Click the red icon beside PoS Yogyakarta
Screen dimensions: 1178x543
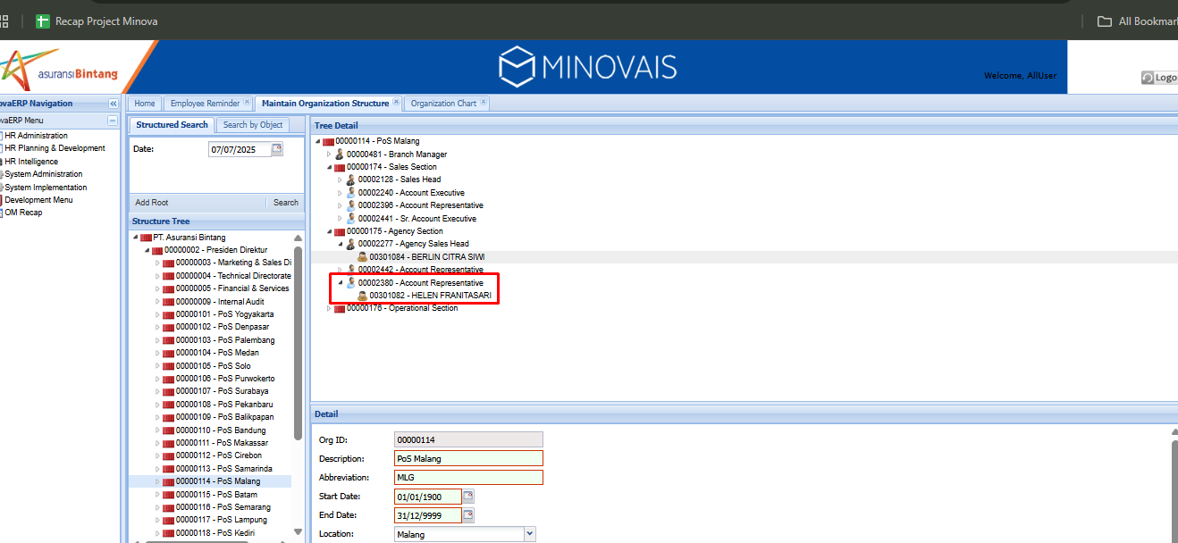[x=169, y=314]
